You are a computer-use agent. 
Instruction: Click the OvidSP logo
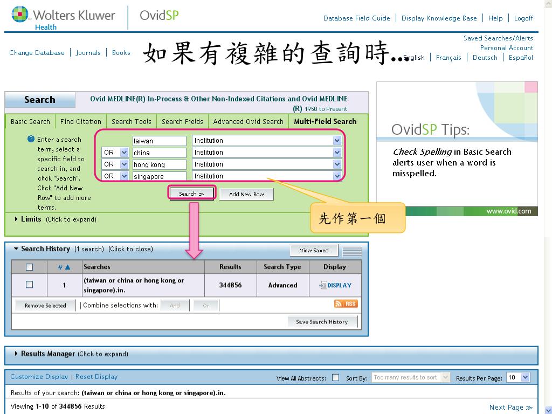click(x=159, y=15)
